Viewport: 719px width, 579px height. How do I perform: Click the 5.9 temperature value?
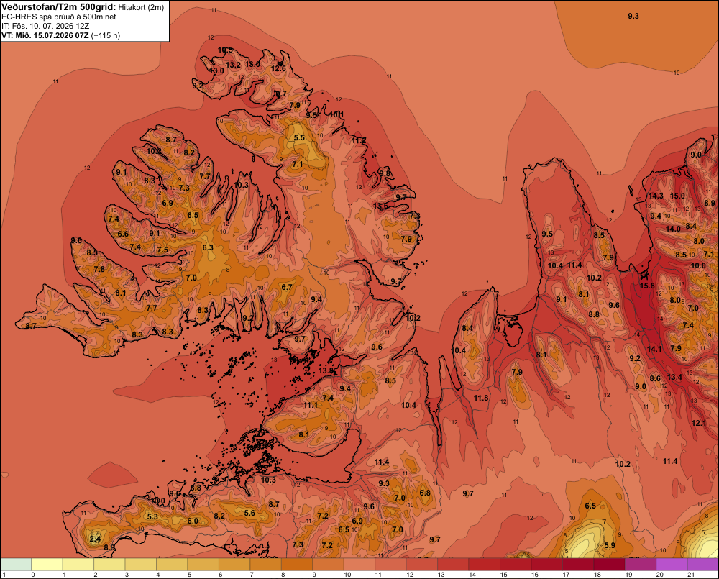coord(610,545)
